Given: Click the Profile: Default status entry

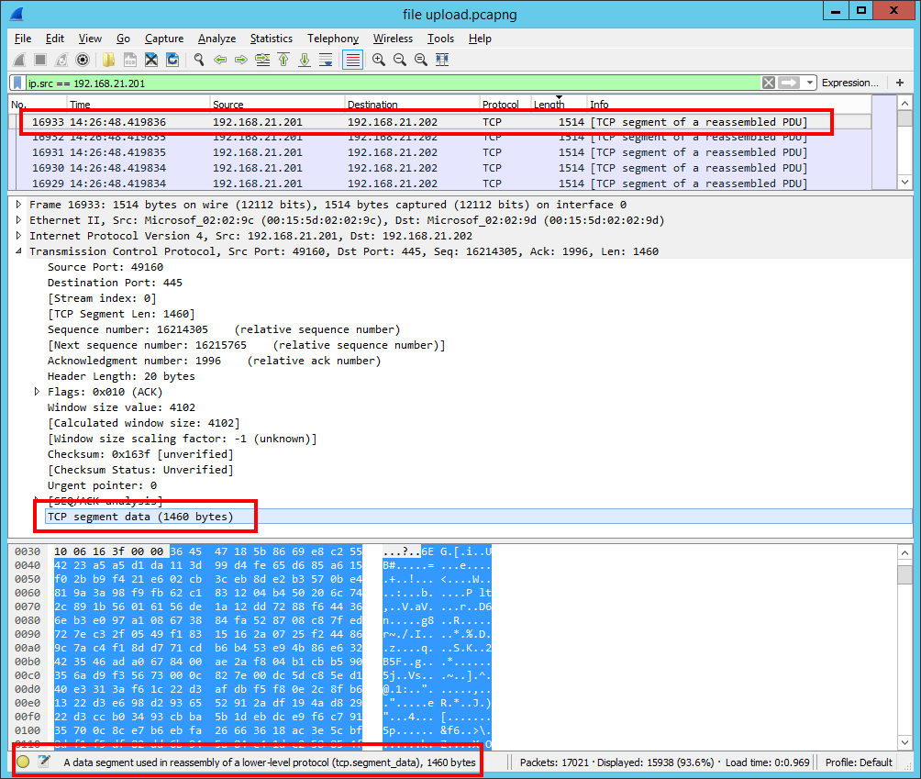Looking at the screenshot, I should [x=859, y=762].
